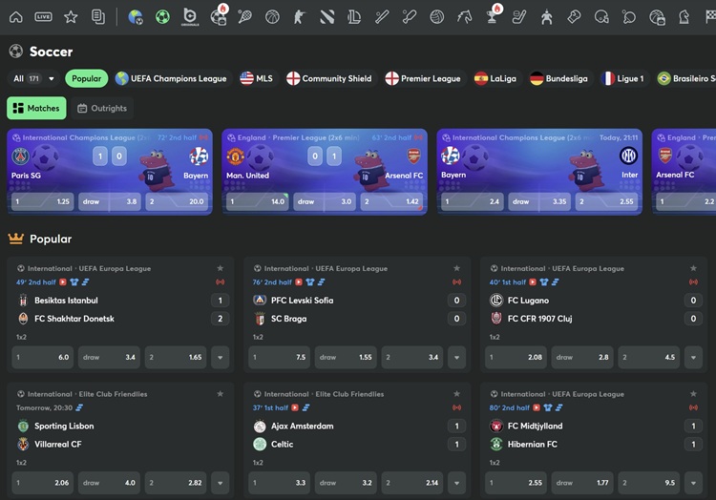Go to the home icon in top bar
This screenshot has width=716, height=500.
(15, 16)
